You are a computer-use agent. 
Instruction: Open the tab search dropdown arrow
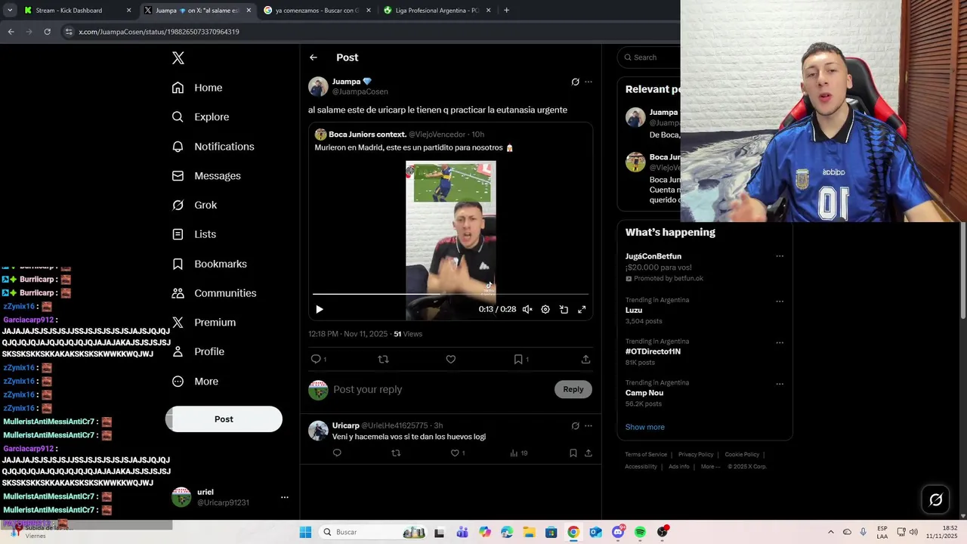[10, 11]
